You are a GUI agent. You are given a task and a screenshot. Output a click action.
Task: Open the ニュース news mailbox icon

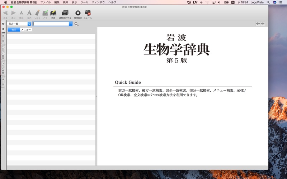coord(88,13)
